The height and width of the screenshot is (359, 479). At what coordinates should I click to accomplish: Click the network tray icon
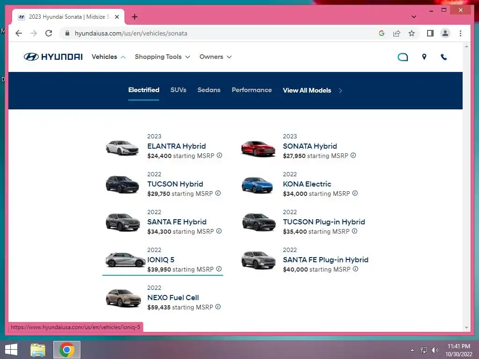click(423, 350)
